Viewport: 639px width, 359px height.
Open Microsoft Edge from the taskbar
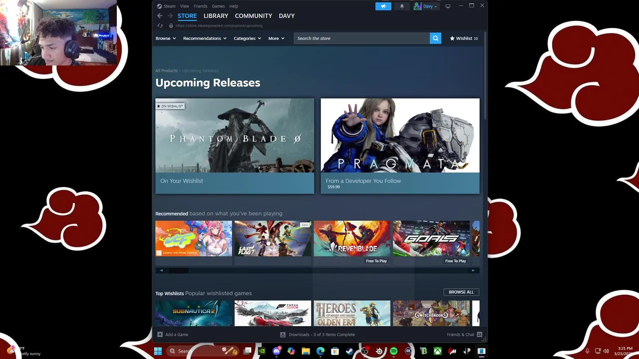(x=320, y=351)
